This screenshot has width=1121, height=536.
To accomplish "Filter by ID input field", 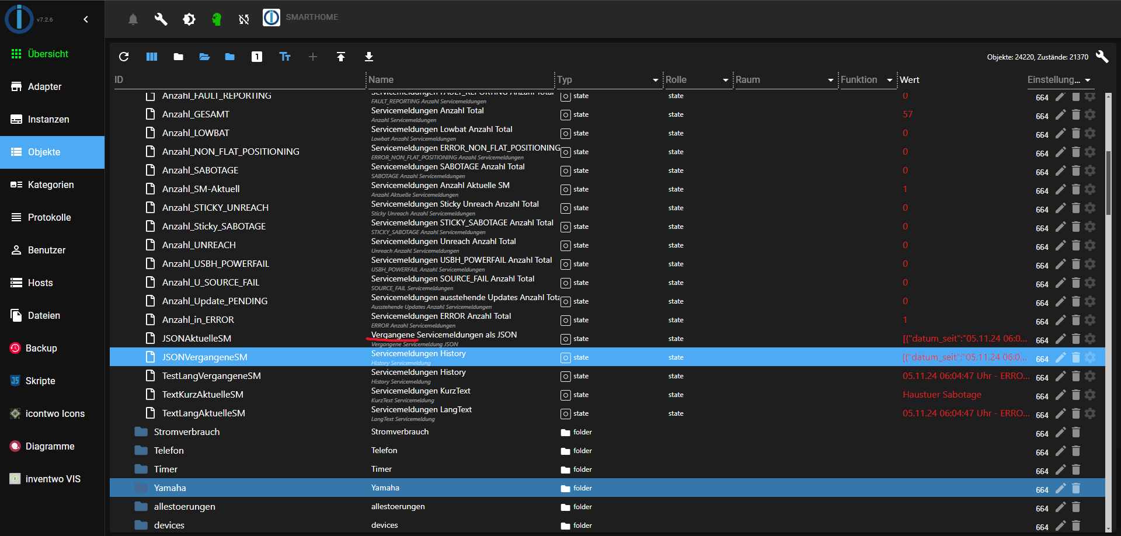I will click(x=239, y=80).
